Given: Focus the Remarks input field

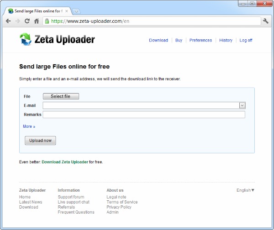Looking at the screenshot, I should point(144,115).
